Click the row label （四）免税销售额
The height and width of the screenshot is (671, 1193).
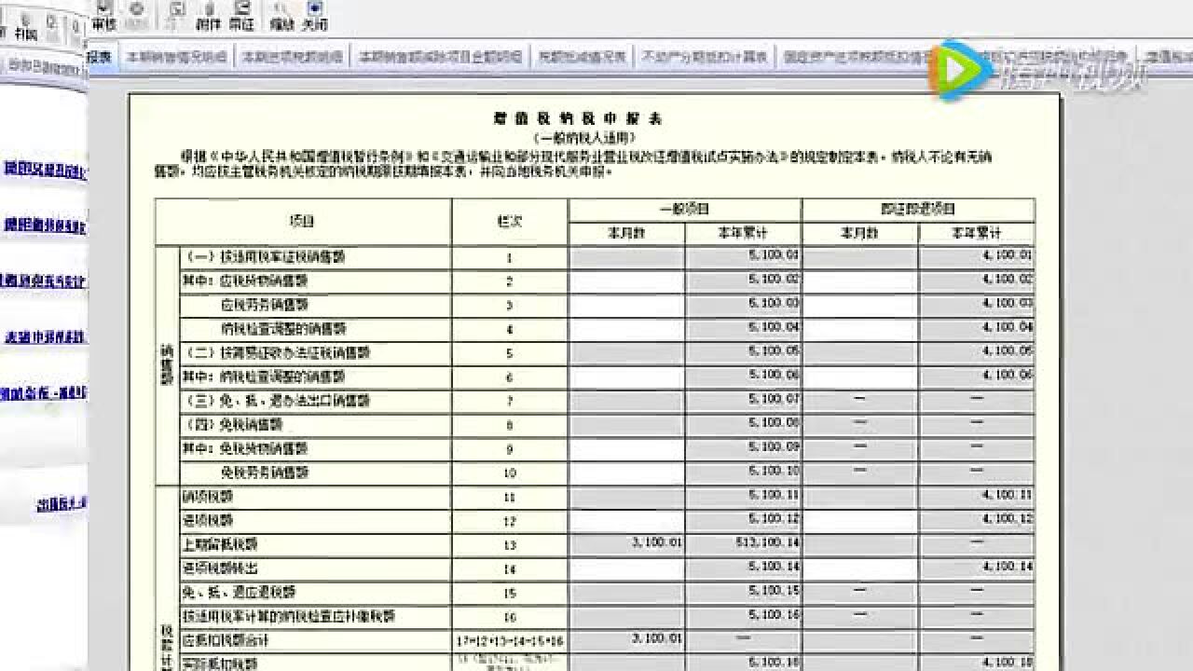tap(232, 425)
